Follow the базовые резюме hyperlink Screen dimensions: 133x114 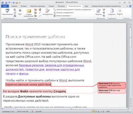tap(31, 65)
